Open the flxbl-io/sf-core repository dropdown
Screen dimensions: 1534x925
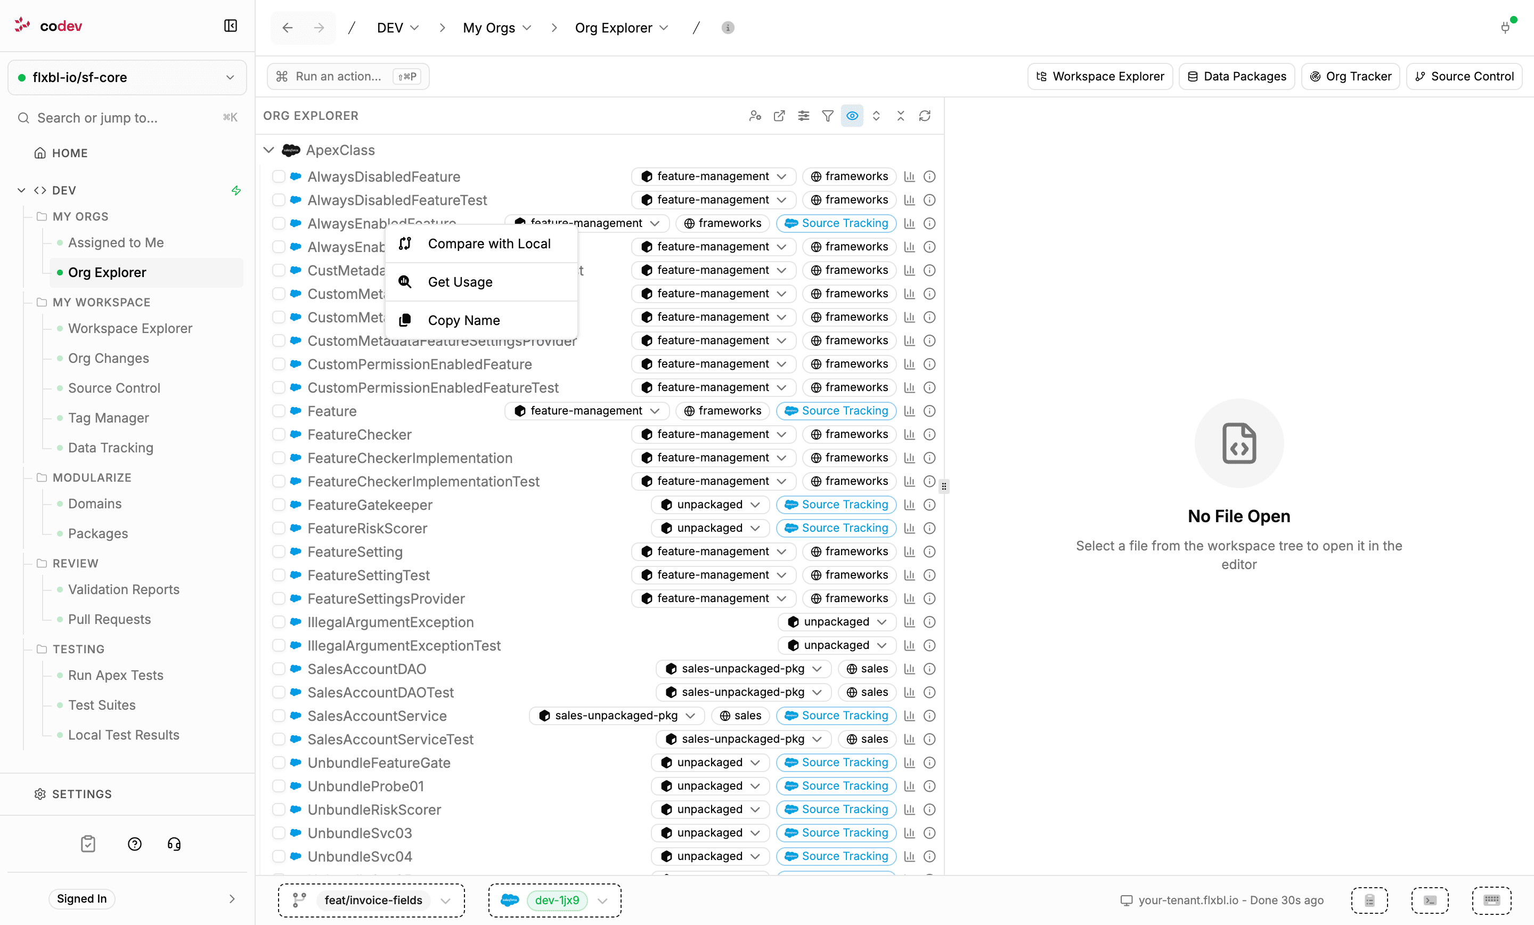[127, 77]
